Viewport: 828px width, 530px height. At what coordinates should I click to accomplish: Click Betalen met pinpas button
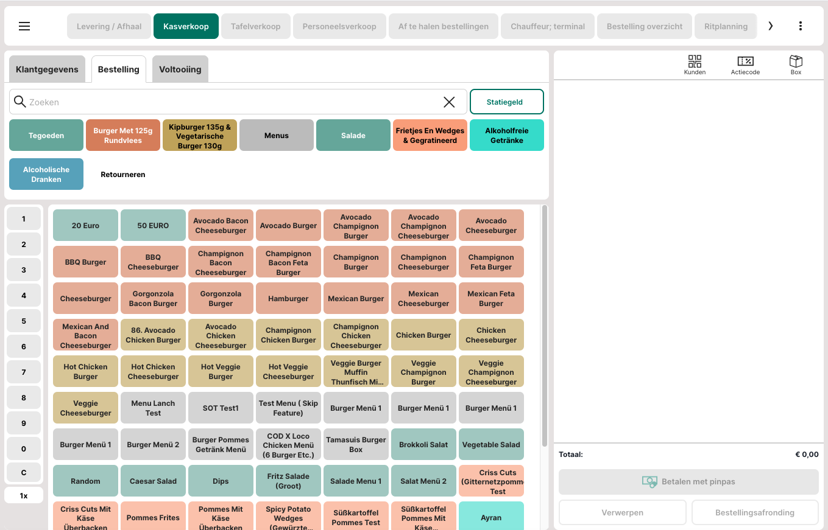click(x=688, y=481)
